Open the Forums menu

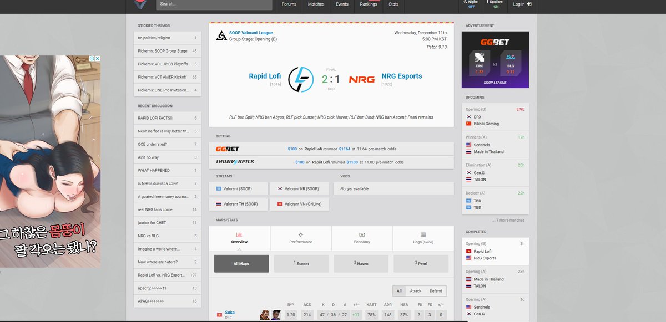(289, 4)
